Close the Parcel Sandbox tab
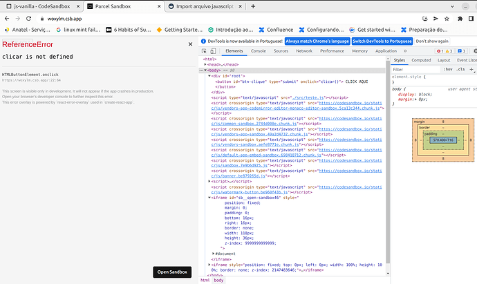 click(159, 6)
